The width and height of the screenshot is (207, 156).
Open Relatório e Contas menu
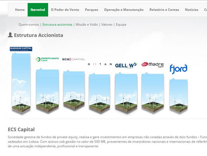point(164,10)
